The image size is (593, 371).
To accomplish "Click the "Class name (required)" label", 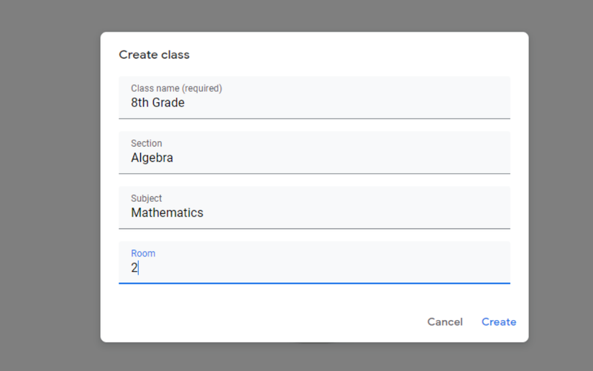I will point(176,88).
